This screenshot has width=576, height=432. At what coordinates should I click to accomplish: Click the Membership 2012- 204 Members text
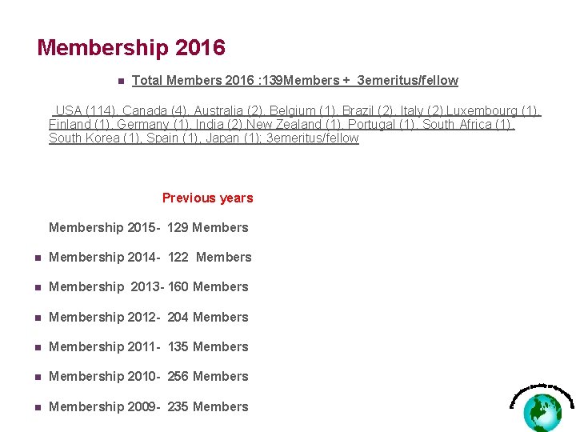click(149, 317)
